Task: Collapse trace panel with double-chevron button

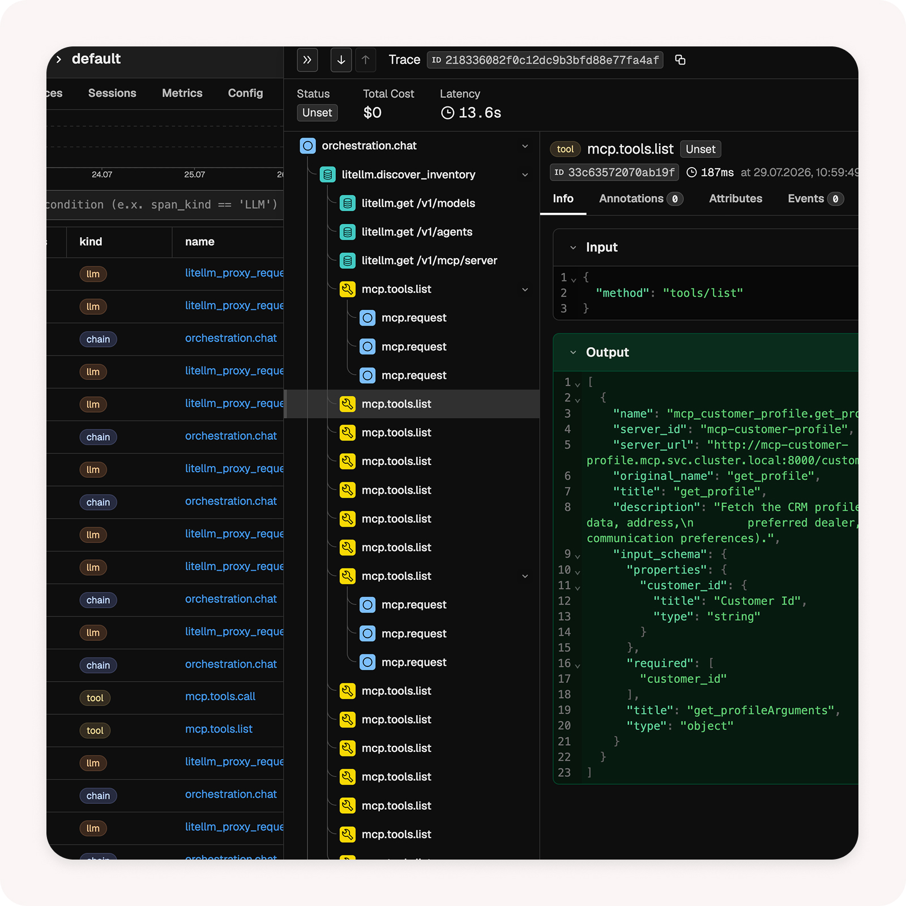Action: [307, 60]
